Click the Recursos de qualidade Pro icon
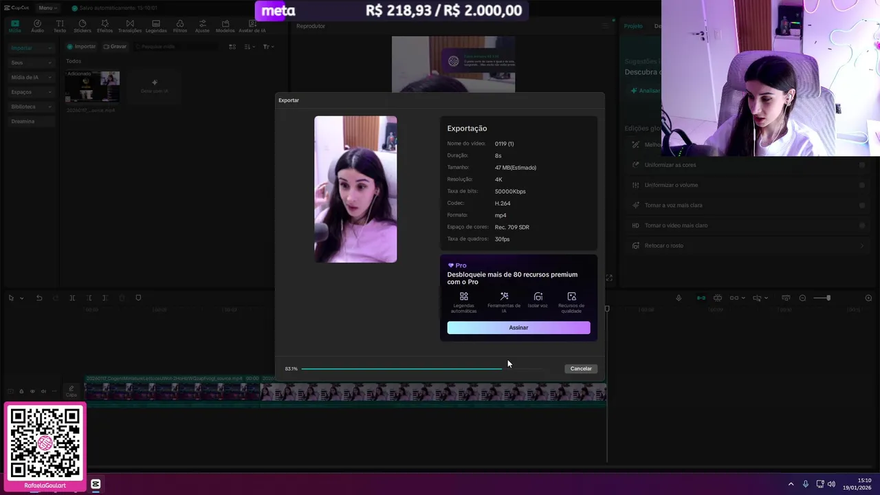This screenshot has width=880, height=495. coord(571,296)
